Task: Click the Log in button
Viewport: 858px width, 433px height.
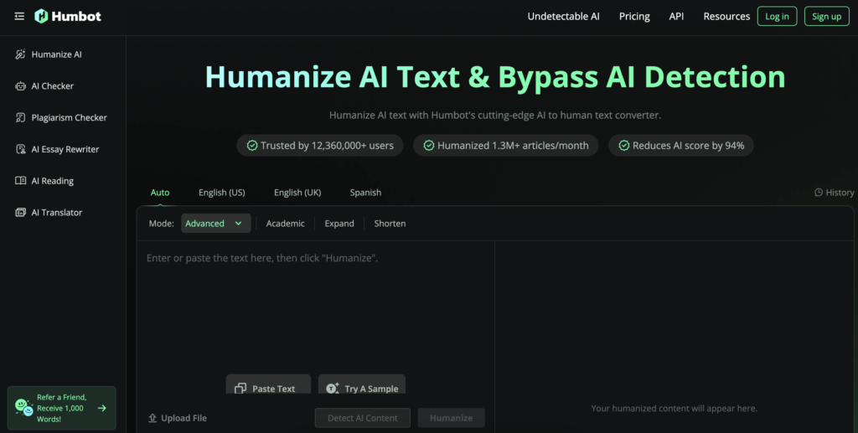Action: tap(777, 17)
